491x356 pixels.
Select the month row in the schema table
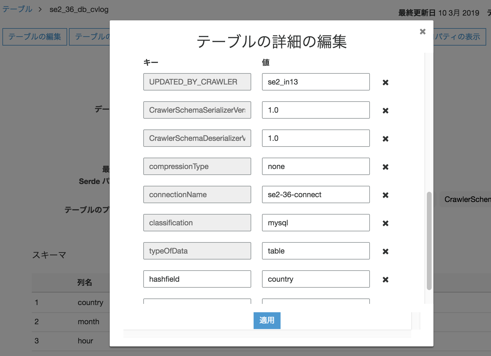(x=88, y=322)
